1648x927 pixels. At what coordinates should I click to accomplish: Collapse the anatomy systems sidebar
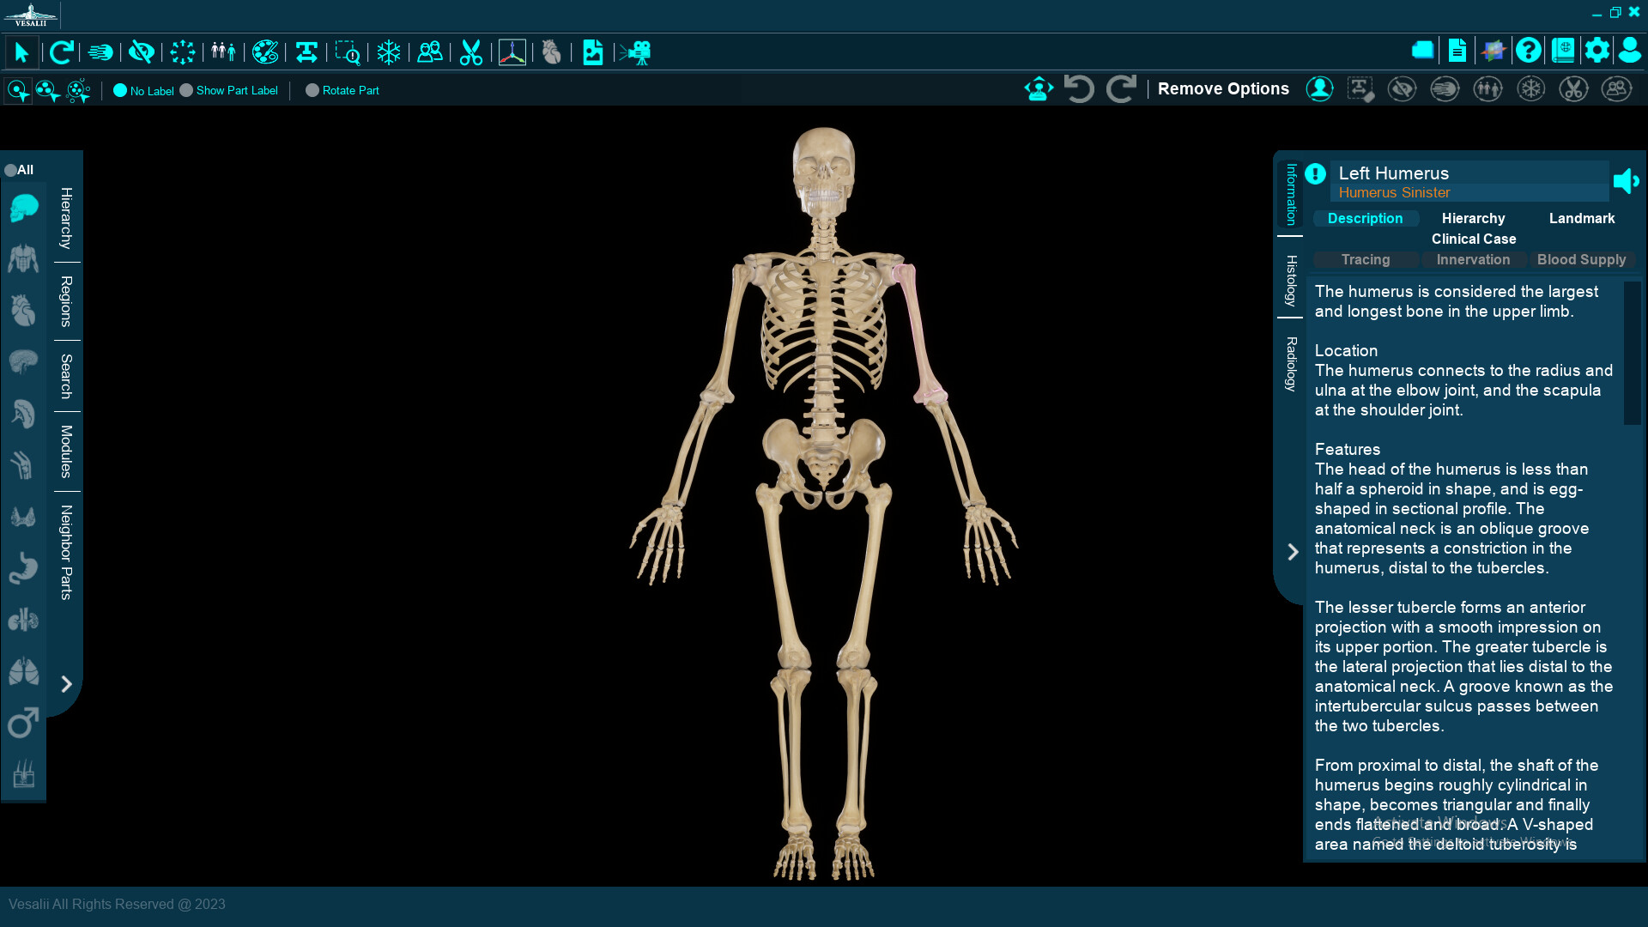(x=67, y=684)
